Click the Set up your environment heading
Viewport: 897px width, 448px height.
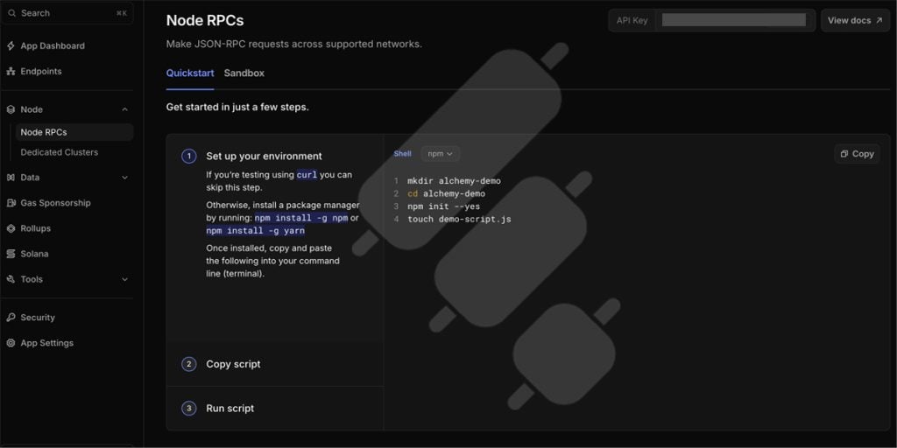[x=264, y=156]
